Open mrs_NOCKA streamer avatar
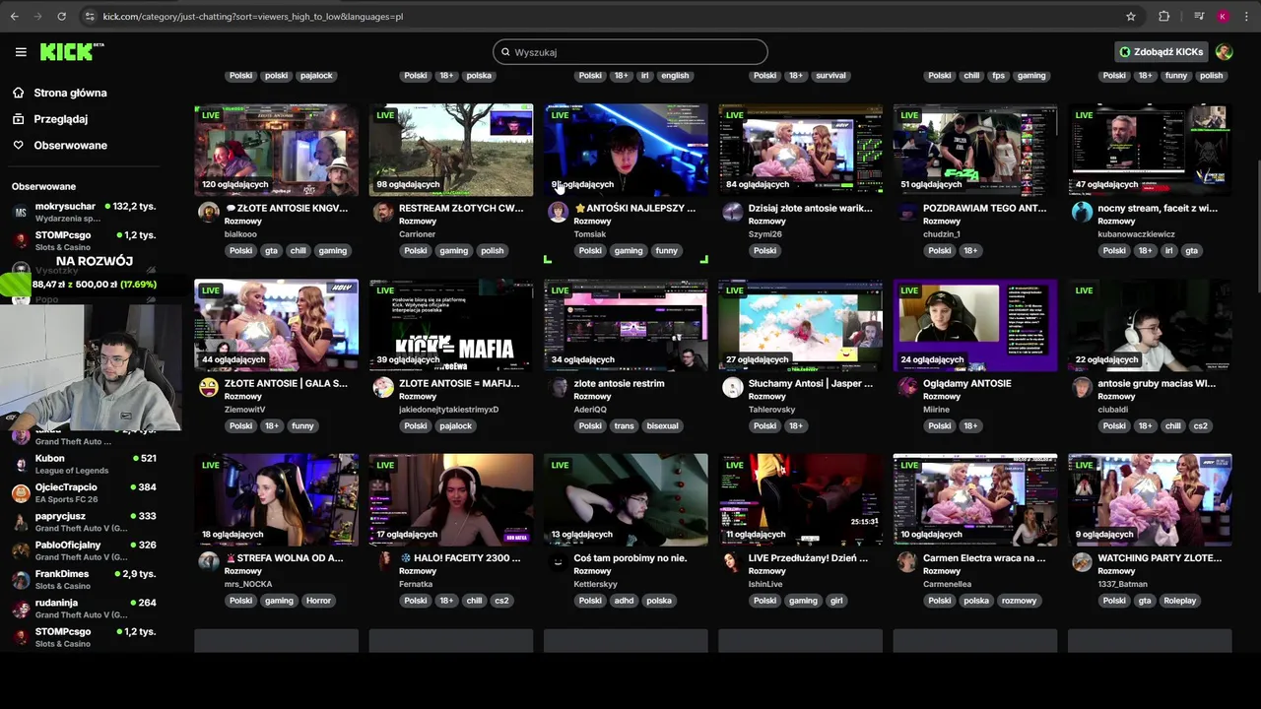Image resolution: width=1261 pixels, height=709 pixels. [x=208, y=561]
